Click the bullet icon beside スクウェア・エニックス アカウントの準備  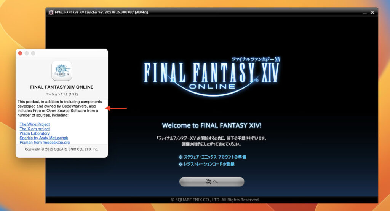[180, 157]
